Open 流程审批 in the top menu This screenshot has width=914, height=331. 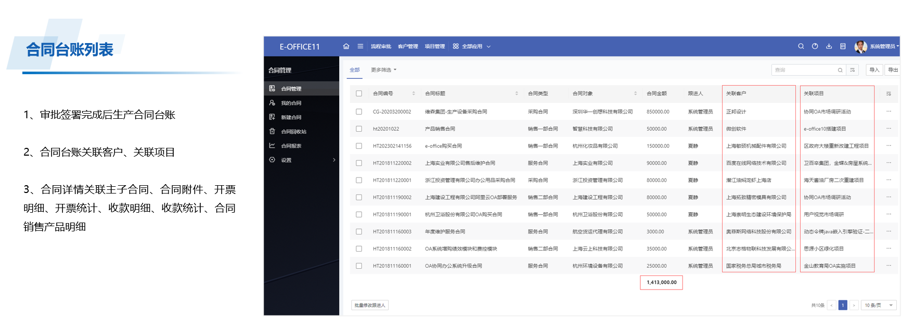(381, 47)
